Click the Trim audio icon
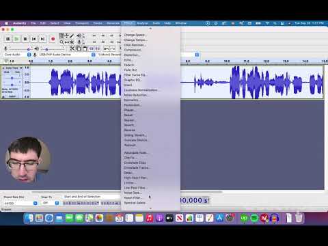This screenshot has width=328, height=246. [92, 49]
